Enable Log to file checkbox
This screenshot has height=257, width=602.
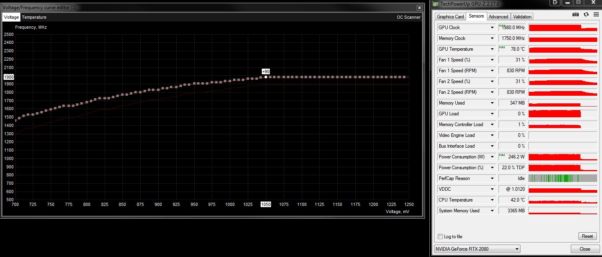point(441,237)
